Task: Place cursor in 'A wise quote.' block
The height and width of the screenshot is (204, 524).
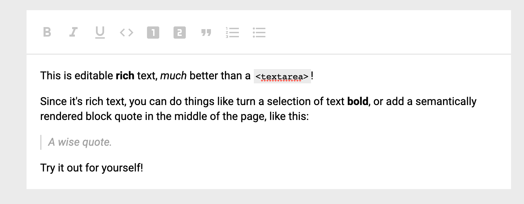Action: coord(80,142)
